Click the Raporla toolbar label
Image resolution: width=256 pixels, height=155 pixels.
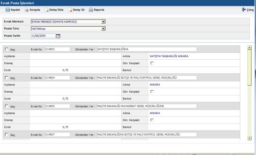coord(99,10)
